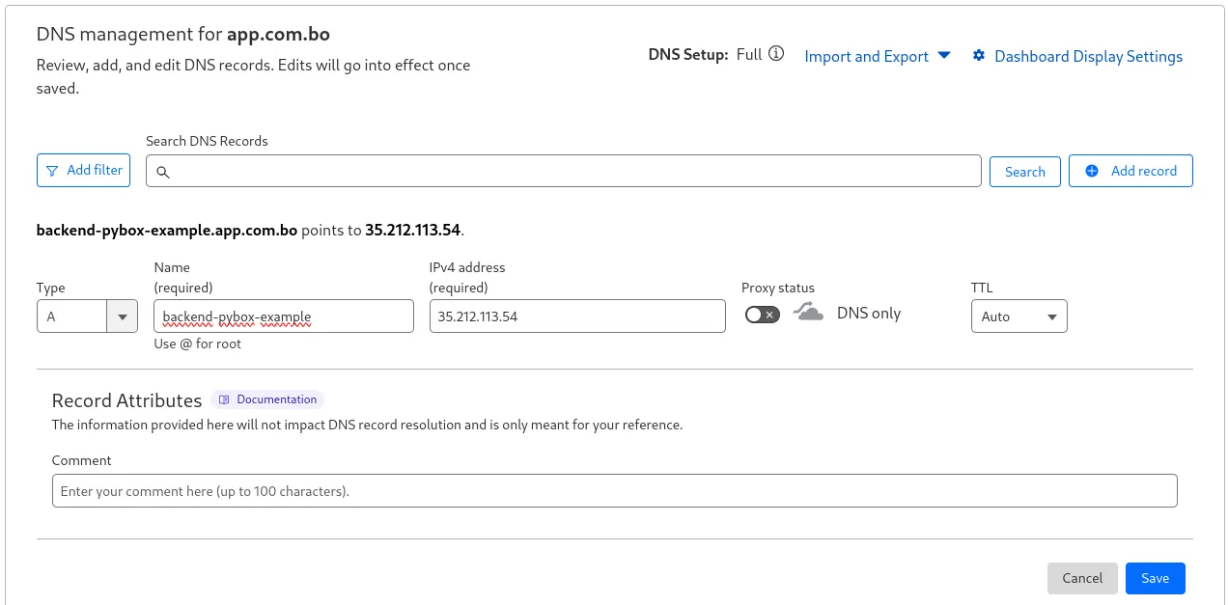Click into the Comment text field
1228x605 pixels.
click(615, 491)
